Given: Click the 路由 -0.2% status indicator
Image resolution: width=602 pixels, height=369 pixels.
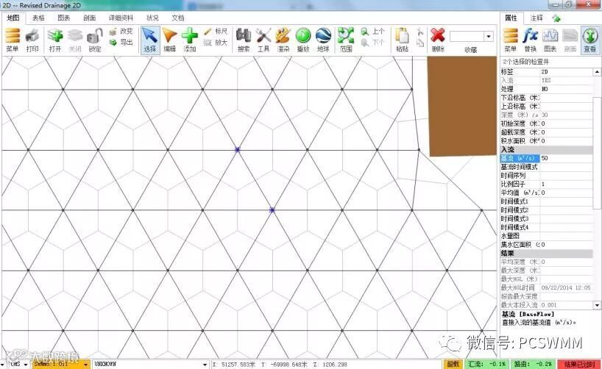Looking at the screenshot, I should [x=533, y=364].
